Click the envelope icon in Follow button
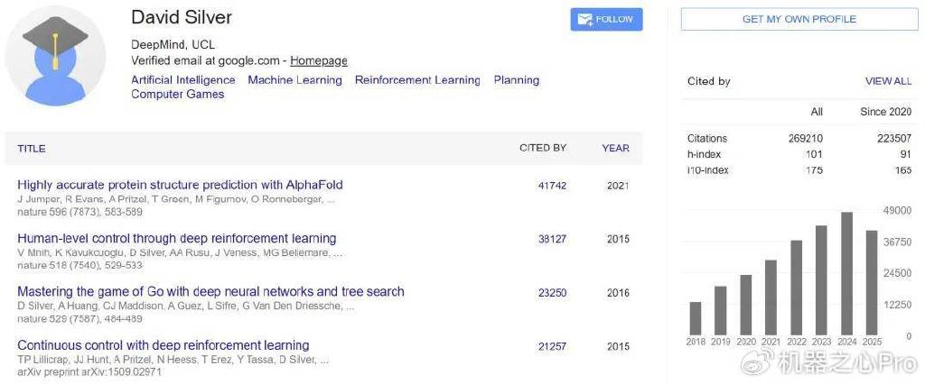This screenshot has width=925, height=384. [584, 20]
